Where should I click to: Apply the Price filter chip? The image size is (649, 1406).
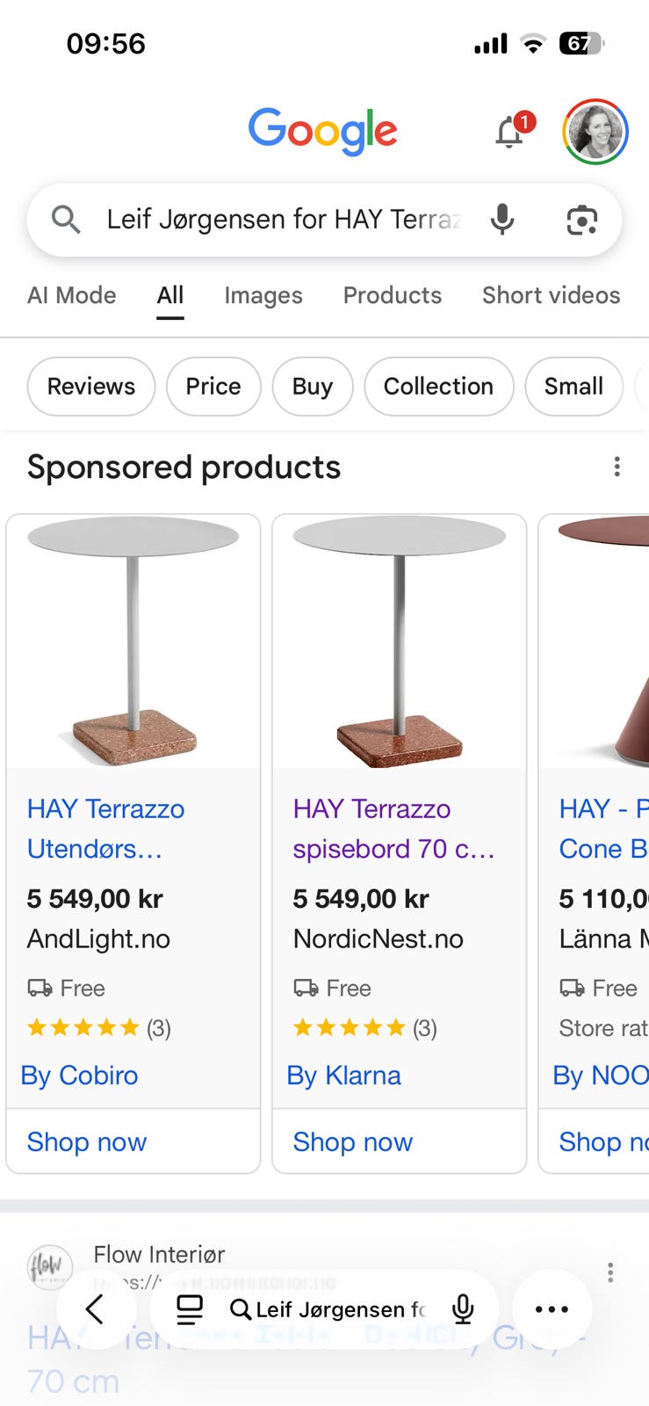[213, 386]
